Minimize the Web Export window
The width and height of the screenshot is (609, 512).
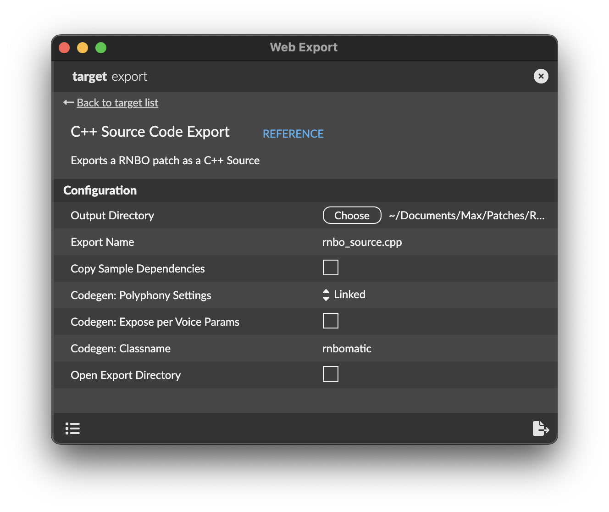click(x=83, y=48)
